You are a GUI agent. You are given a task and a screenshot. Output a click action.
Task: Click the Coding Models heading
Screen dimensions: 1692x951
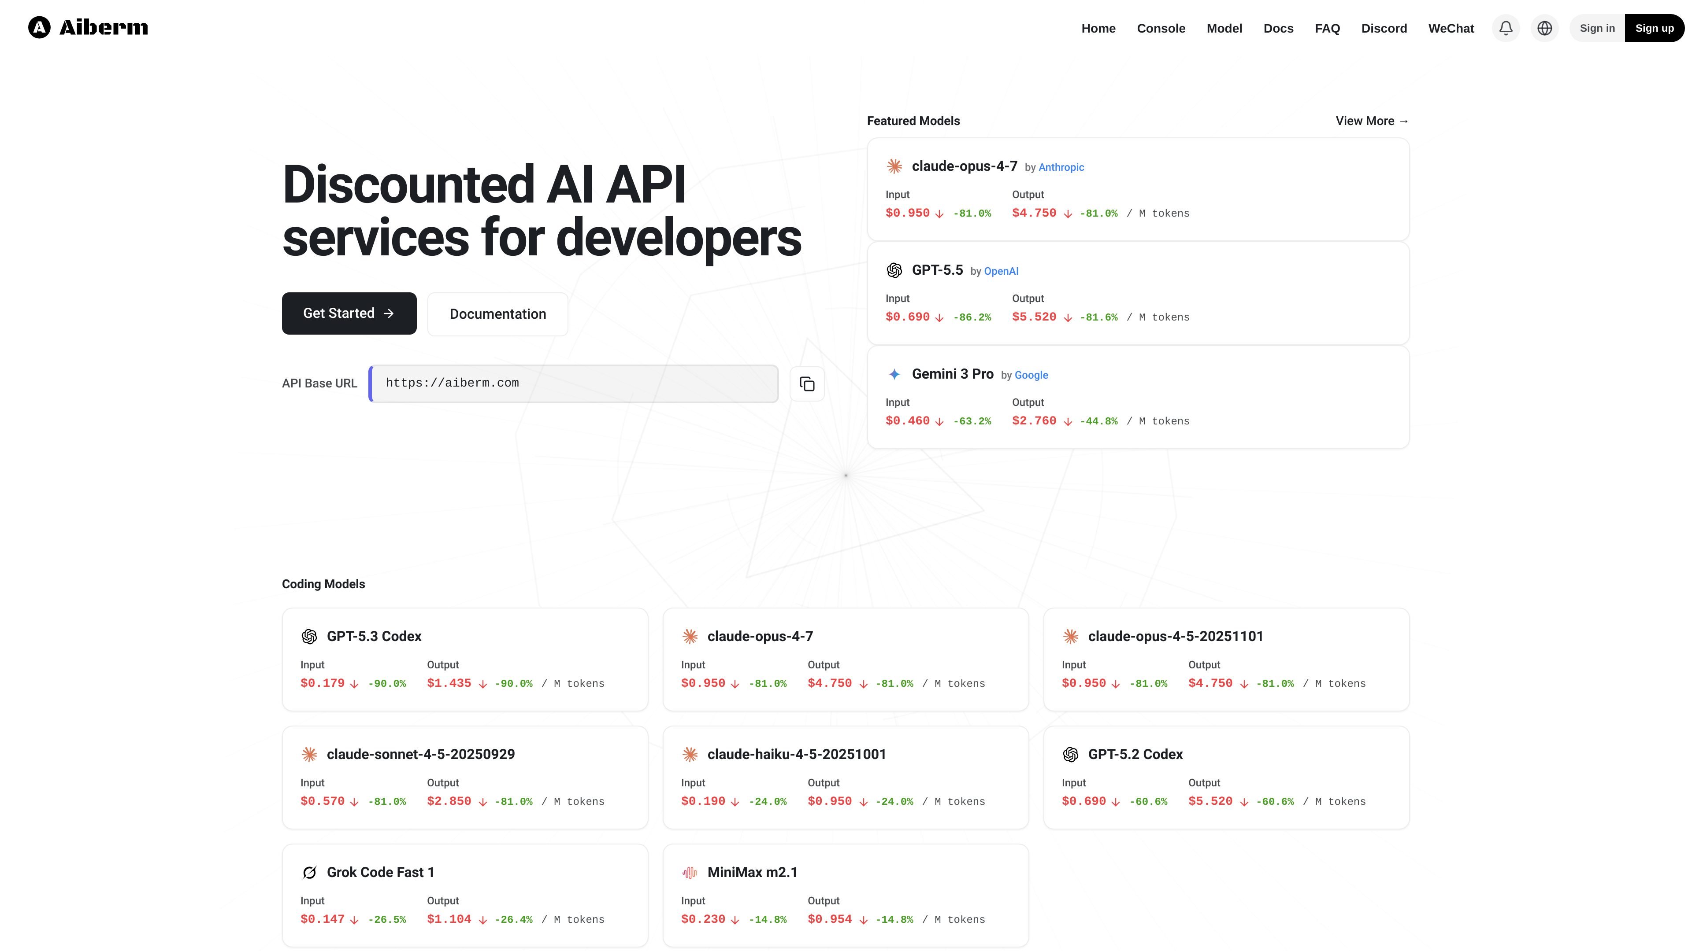[323, 584]
